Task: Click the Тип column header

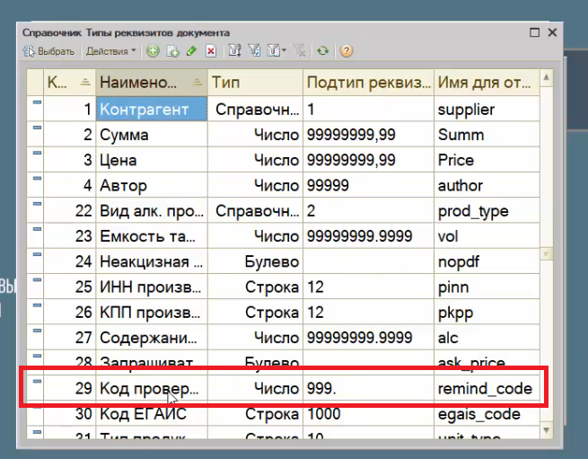Action: [254, 83]
